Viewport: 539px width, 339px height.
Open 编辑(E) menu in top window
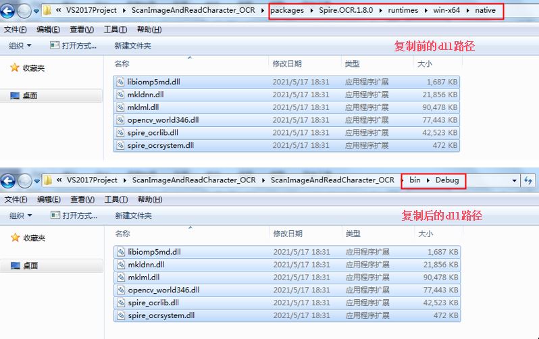pyautogui.click(x=48, y=30)
